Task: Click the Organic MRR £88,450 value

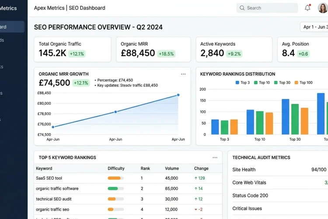Action: (138, 53)
